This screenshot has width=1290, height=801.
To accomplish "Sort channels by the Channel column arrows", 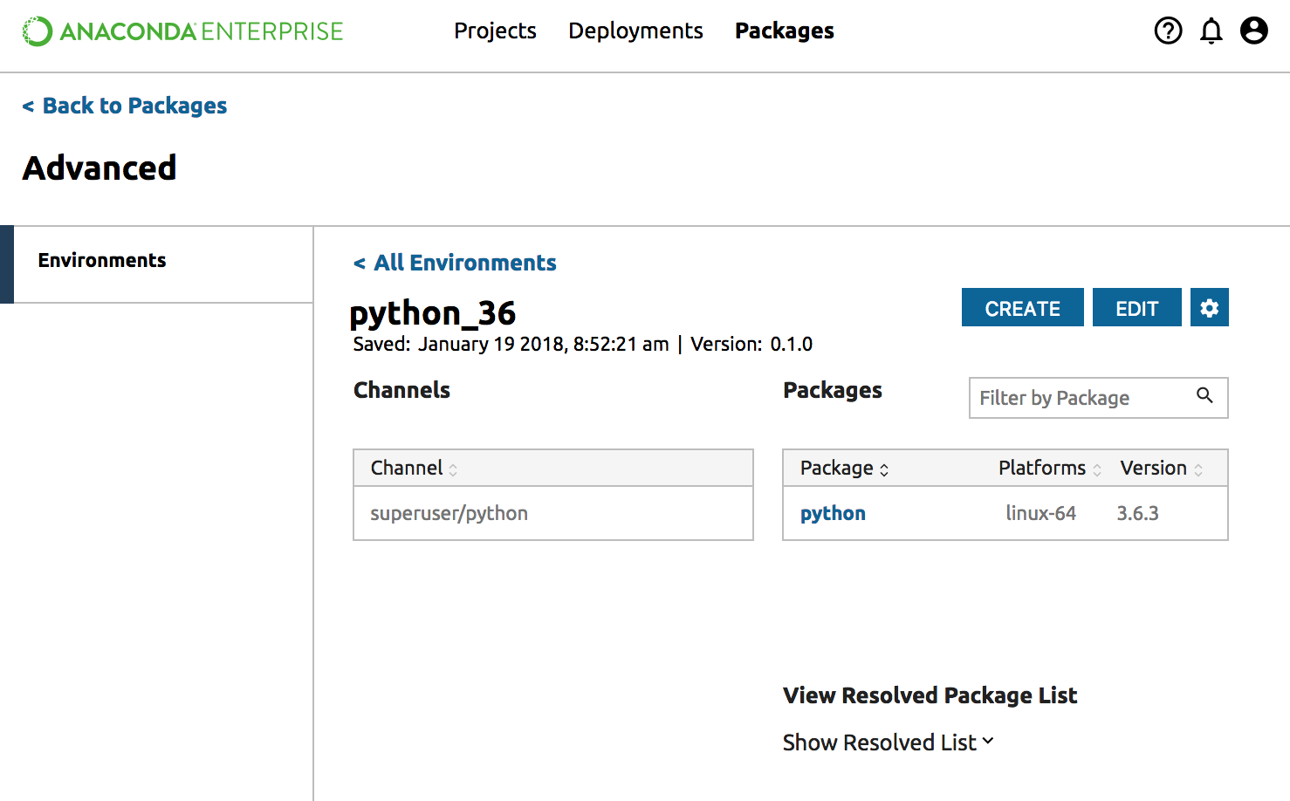I will (453, 469).
